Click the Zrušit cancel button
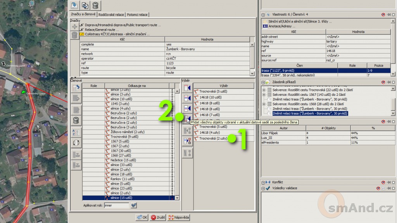Image resolution: width=397 pixels, height=223 pixels. [158, 218]
